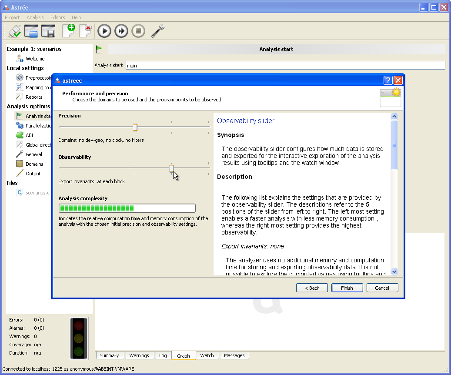The image size is (451, 375).
Task: Switch to the Summary tab
Action: point(109,355)
